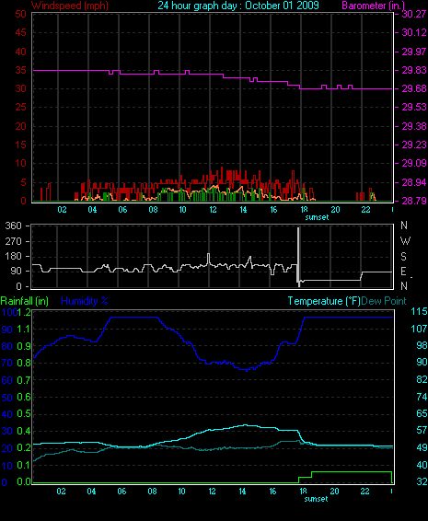428x521 pixels.
Task: Click the 29.68 barometer scale value
Action: point(414,88)
